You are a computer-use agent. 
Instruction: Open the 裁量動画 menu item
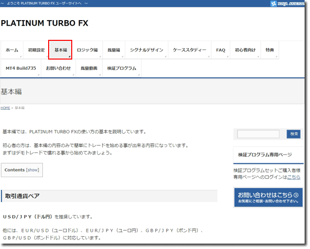[x=89, y=68]
